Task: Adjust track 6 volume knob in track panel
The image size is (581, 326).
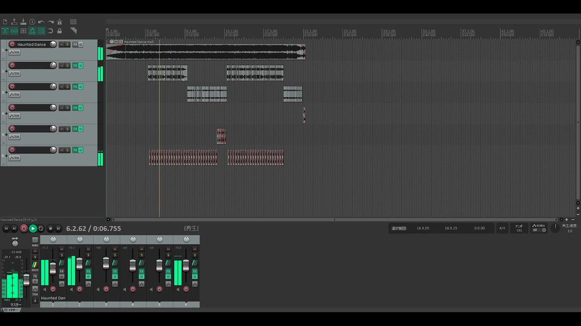Action: tap(53, 150)
